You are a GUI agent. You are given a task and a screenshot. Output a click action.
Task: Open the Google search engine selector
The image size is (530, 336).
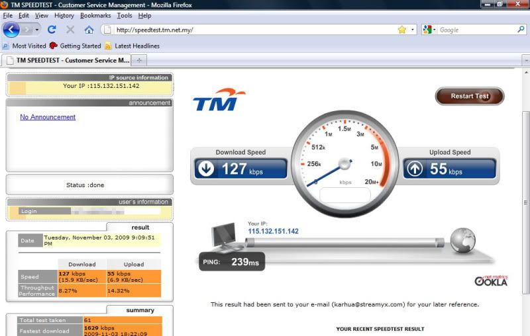(x=429, y=30)
